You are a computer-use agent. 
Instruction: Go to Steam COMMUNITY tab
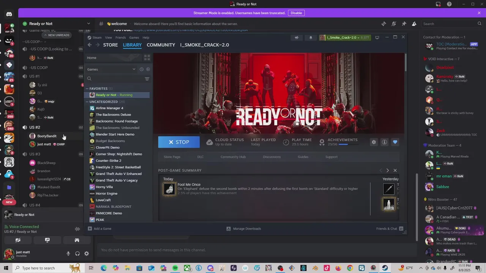point(161,45)
